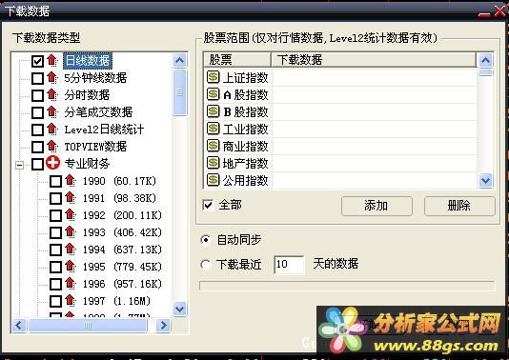Click the dollar icon next to A股指数
This screenshot has width=509, height=360.
[x=213, y=94]
